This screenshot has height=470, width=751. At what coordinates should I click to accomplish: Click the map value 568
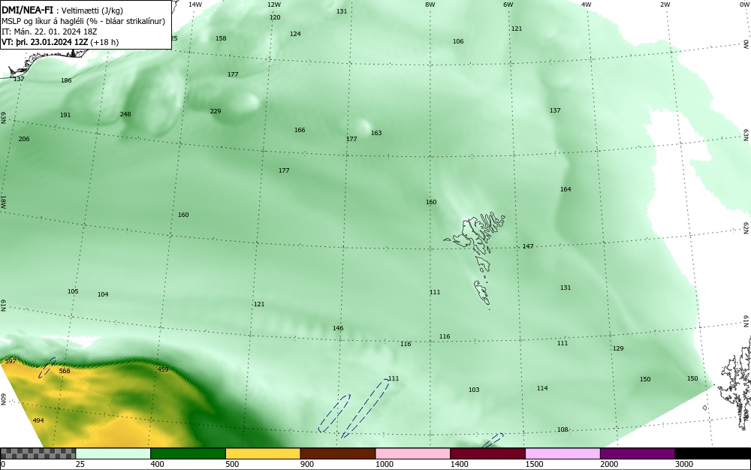[x=64, y=370]
